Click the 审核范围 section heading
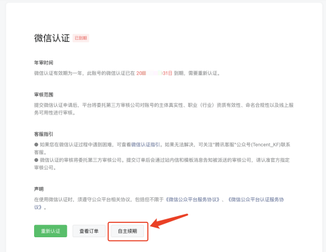 click(44, 94)
